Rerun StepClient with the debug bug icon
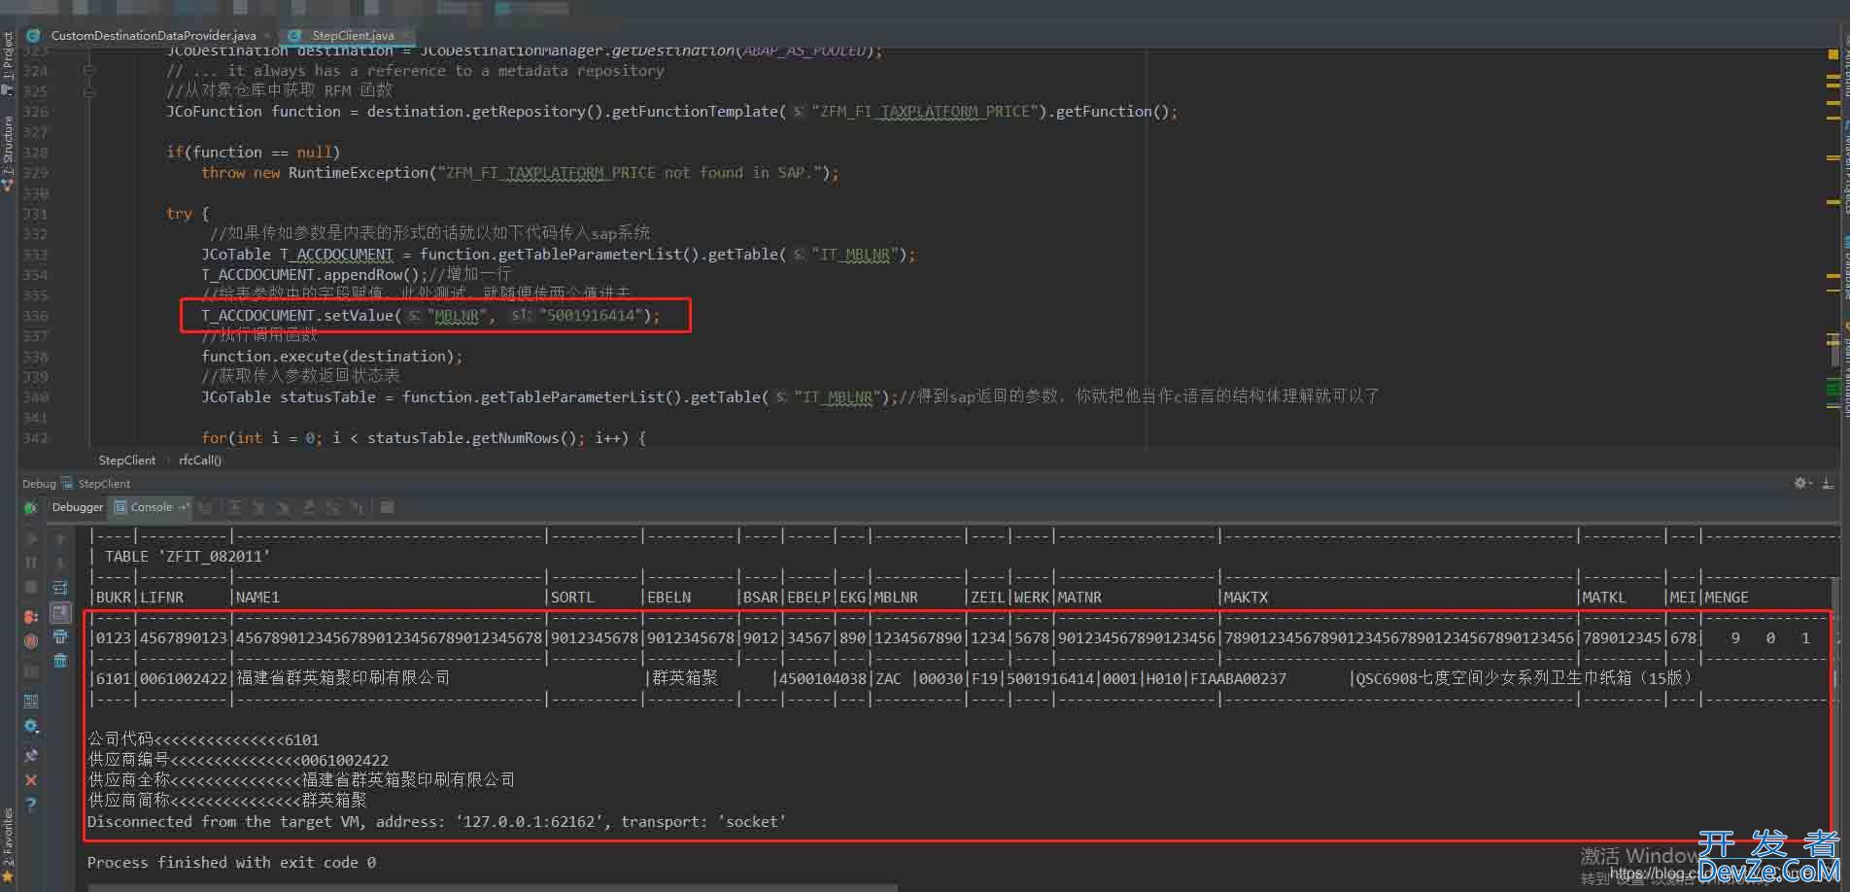1850x892 pixels. (31, 507)
